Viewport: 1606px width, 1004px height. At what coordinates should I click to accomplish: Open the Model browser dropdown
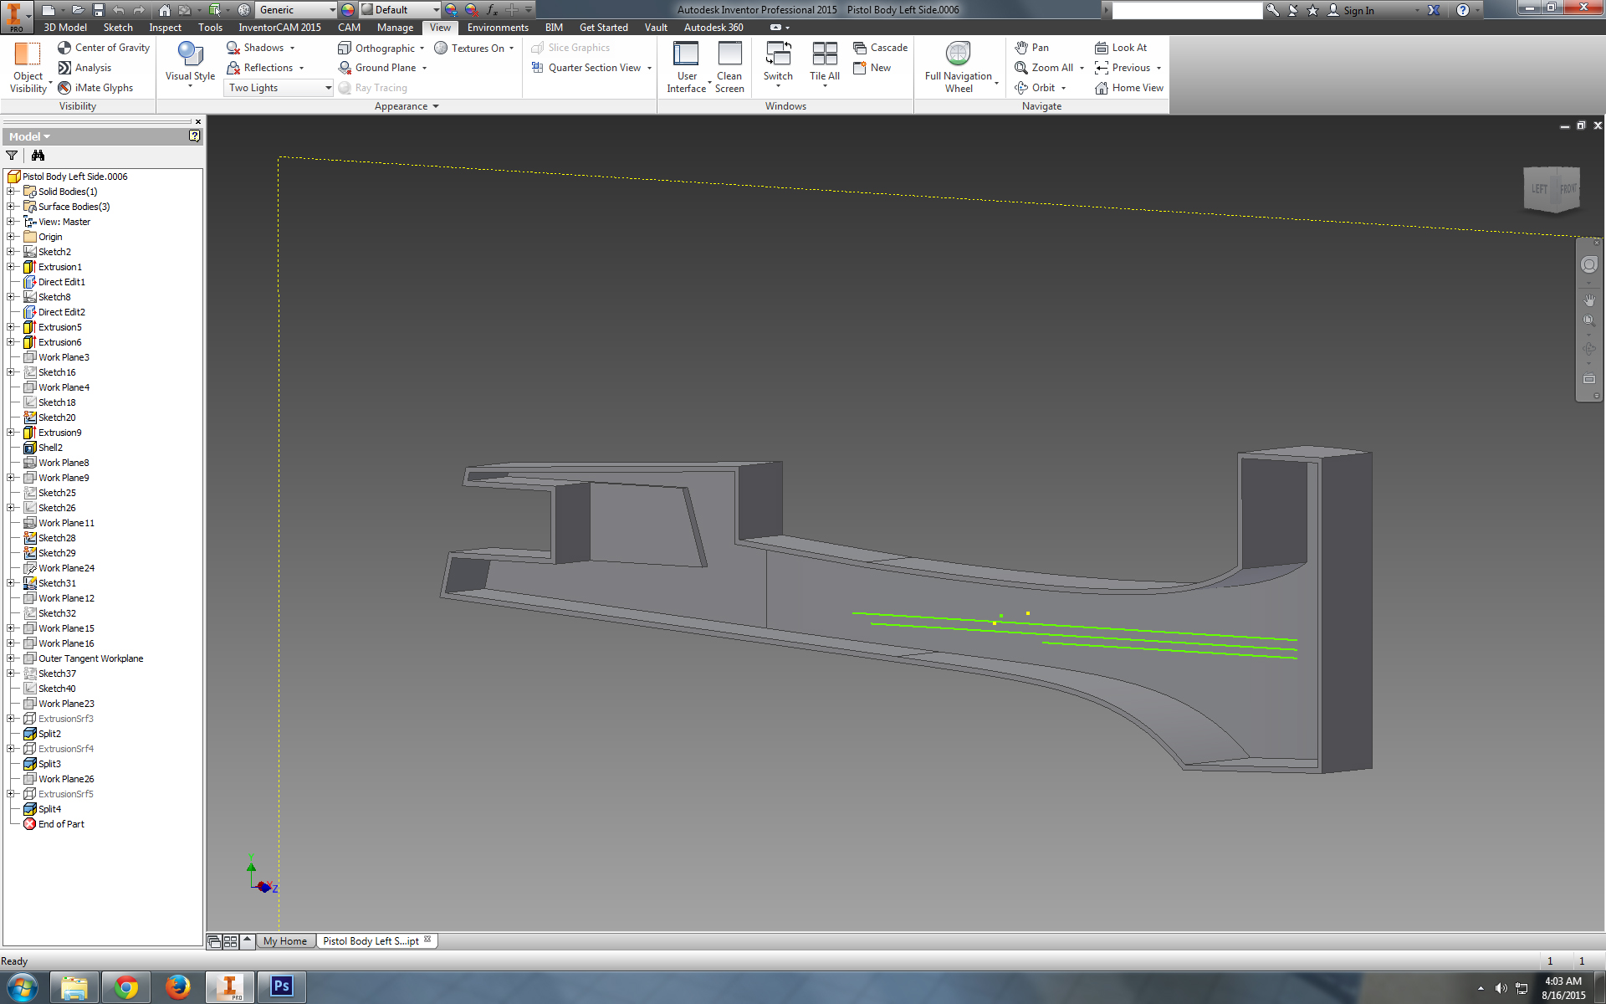[x=29, y=136]
